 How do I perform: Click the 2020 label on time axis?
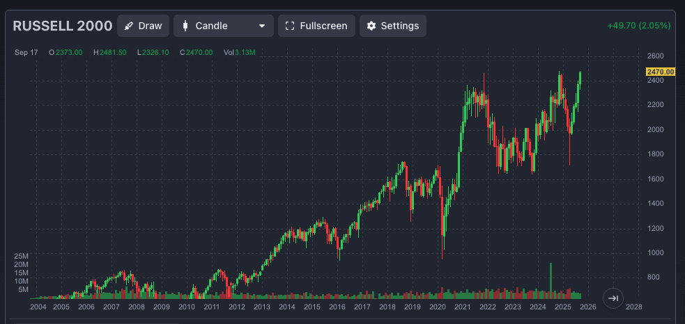click(x=438, y=307)
